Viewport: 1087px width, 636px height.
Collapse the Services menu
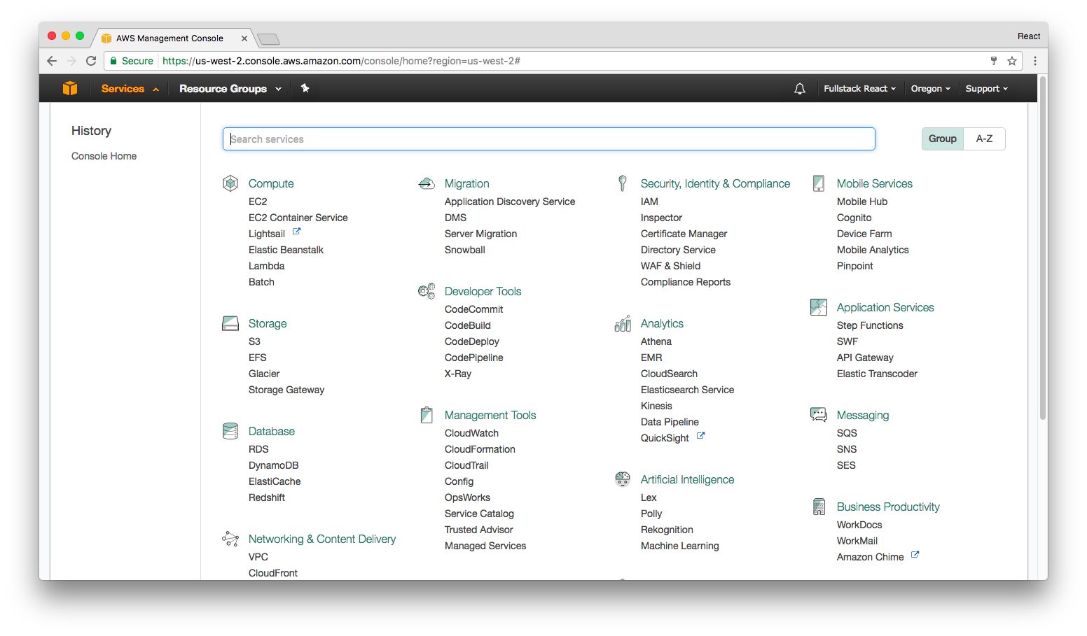[x=130, y=89]
